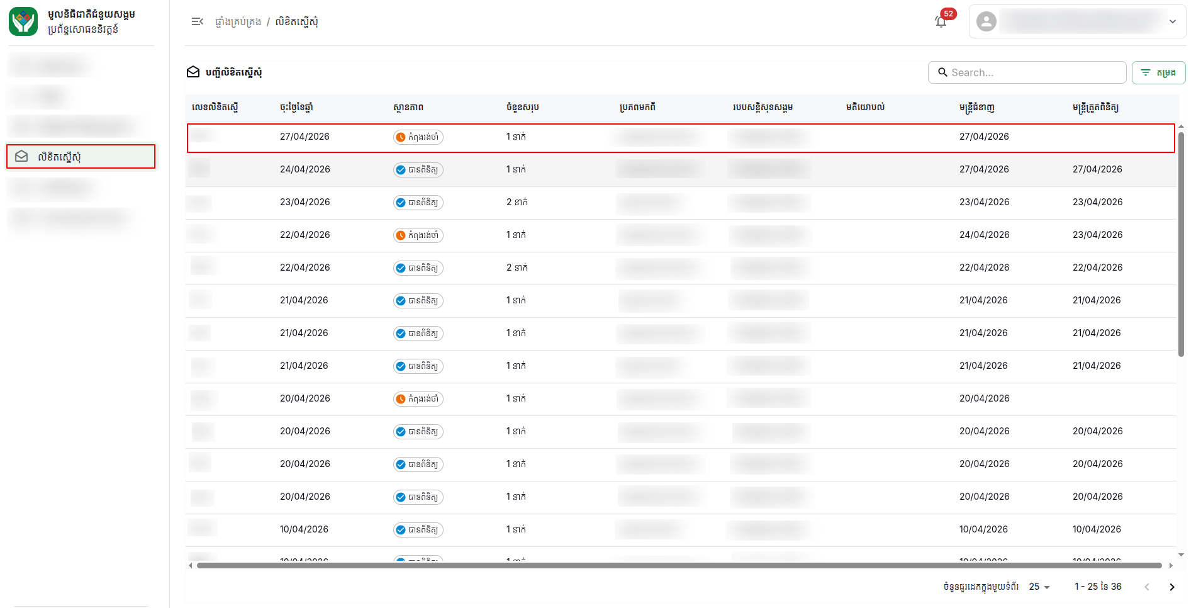This screenshot has width=1196, height=608.
Task: Select the 23/04/2026 submitted date cell
Action: click(305, 202)
